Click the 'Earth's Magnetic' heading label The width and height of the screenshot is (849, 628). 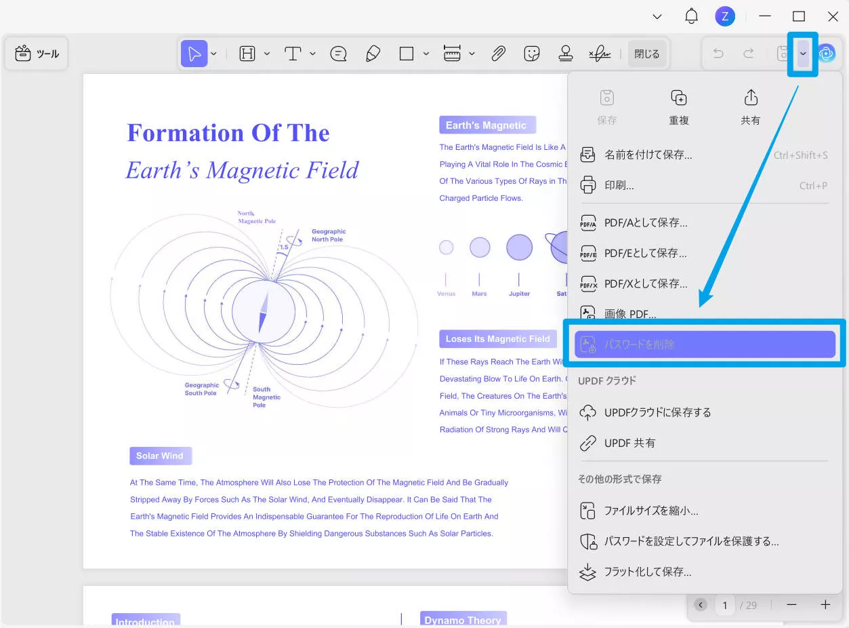[487, 125]
